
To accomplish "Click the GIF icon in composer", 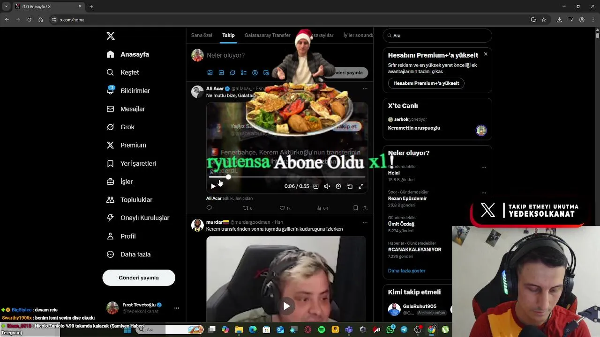I will [x=221, y=73].
